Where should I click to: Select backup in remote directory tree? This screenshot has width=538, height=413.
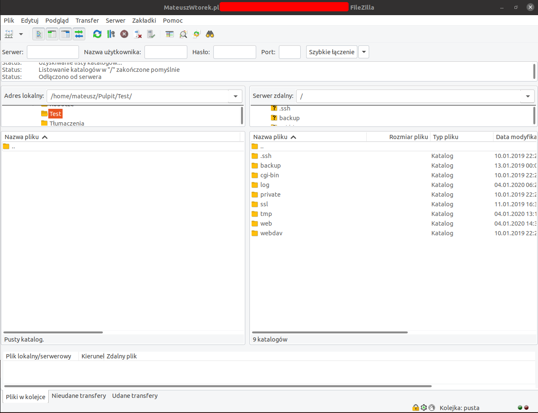[289, 118]
